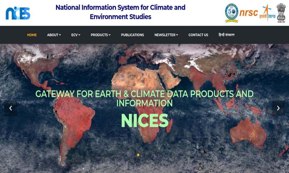Click the Government of India emblem

tap(281, 13)
